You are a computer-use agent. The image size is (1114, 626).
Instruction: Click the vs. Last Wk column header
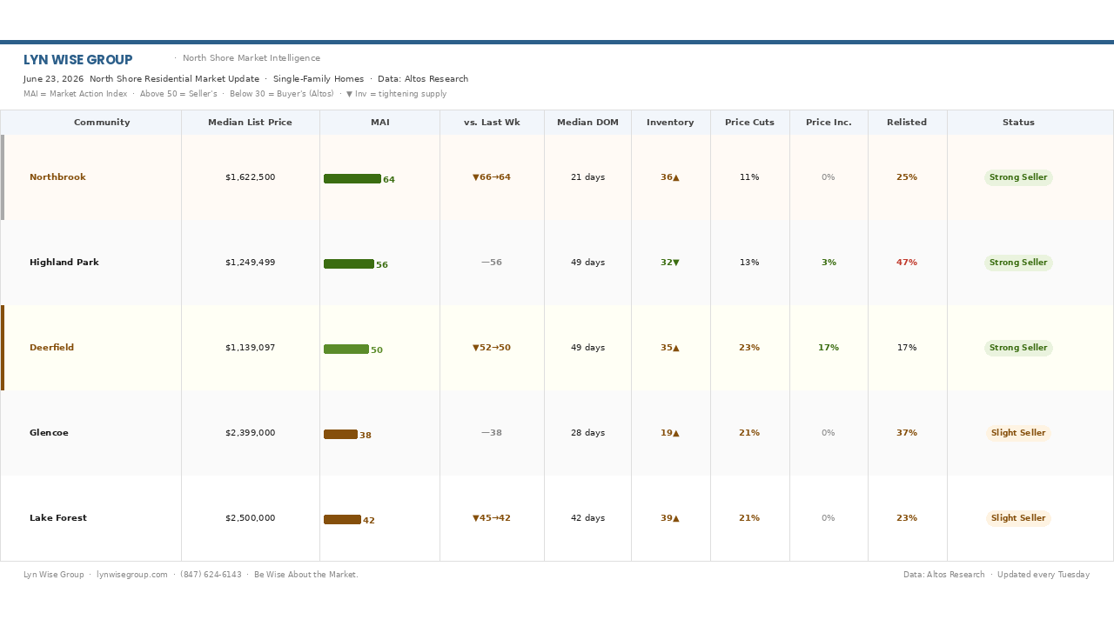(x=492, y=123)
